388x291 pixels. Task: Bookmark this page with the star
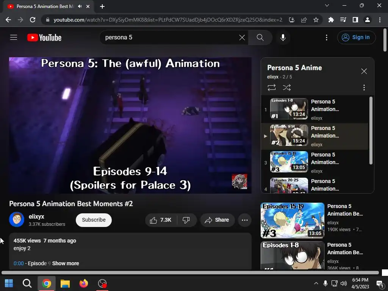coord(316,20)
